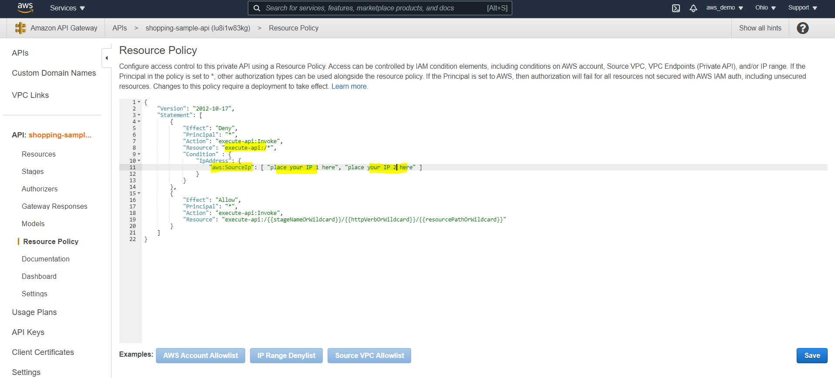Insert AWS Account Allowlist example

tap(200, 355)
